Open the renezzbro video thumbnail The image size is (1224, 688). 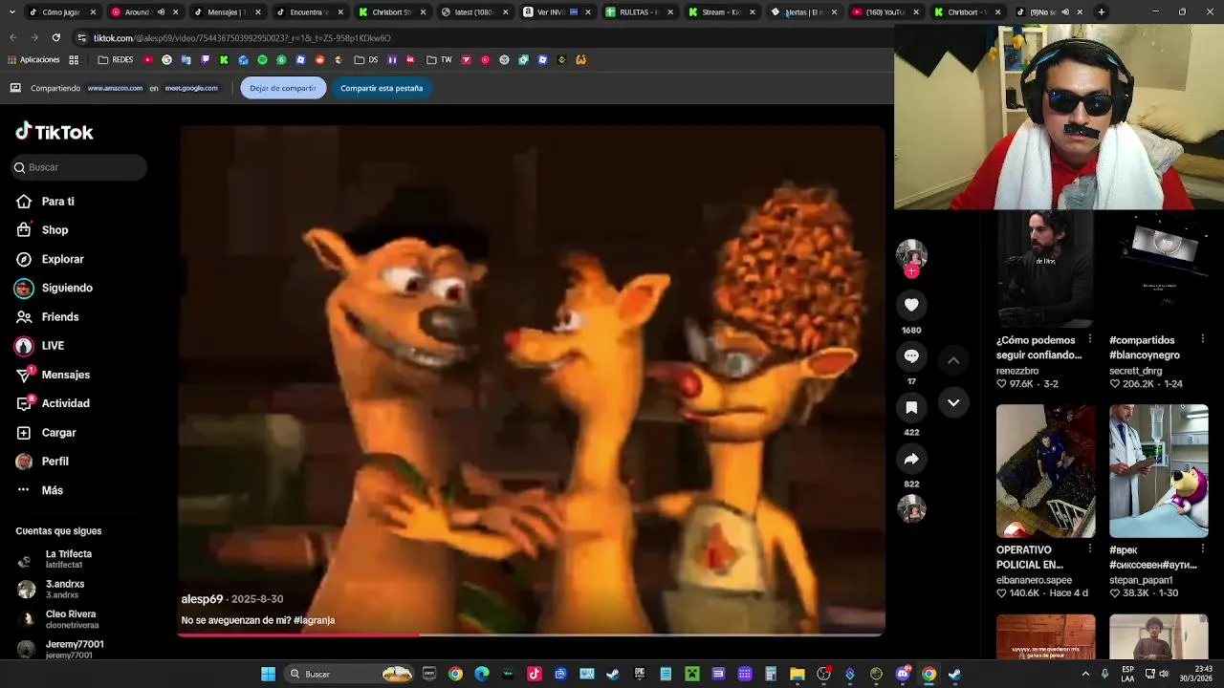point(1045,269)
